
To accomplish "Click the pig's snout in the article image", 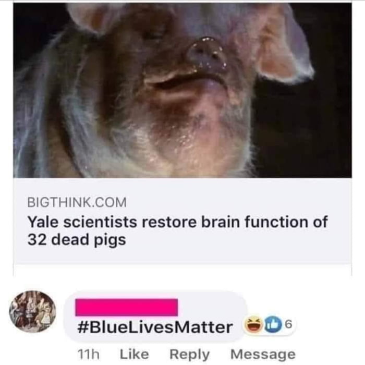I will (x=207, y=55).
